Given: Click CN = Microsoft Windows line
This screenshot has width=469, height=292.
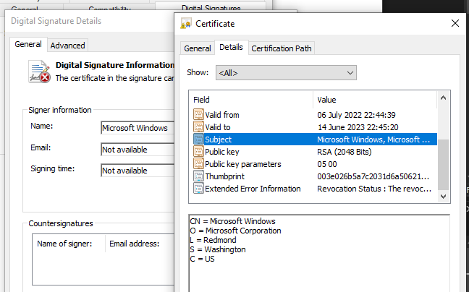Looking at the screenshot, I should click(x=232, y=221).
